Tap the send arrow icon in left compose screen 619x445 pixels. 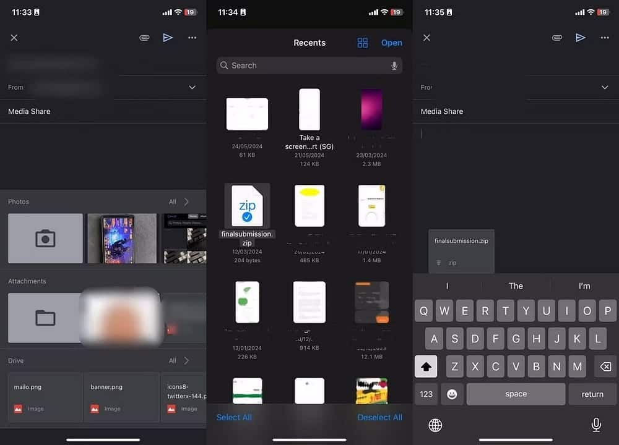click(168, 38)
